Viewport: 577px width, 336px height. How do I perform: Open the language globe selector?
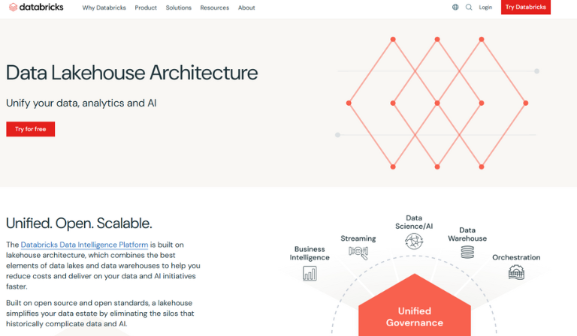[x=455, y=7]
